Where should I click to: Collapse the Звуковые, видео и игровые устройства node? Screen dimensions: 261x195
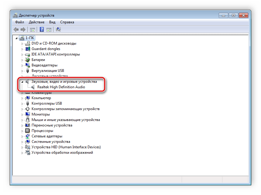(x=22, y=82)
